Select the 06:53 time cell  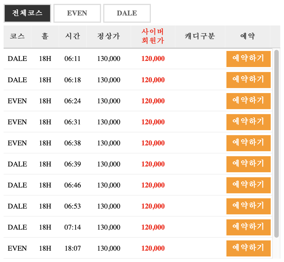click(73, 206)
